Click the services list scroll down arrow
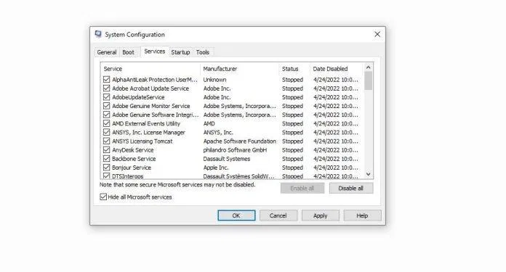 pos(368,174)
